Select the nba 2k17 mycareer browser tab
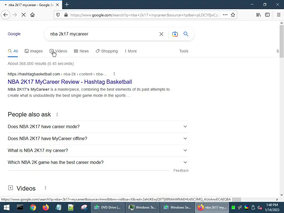The width and height of the screenshot is (284, 213). [31, 5]
